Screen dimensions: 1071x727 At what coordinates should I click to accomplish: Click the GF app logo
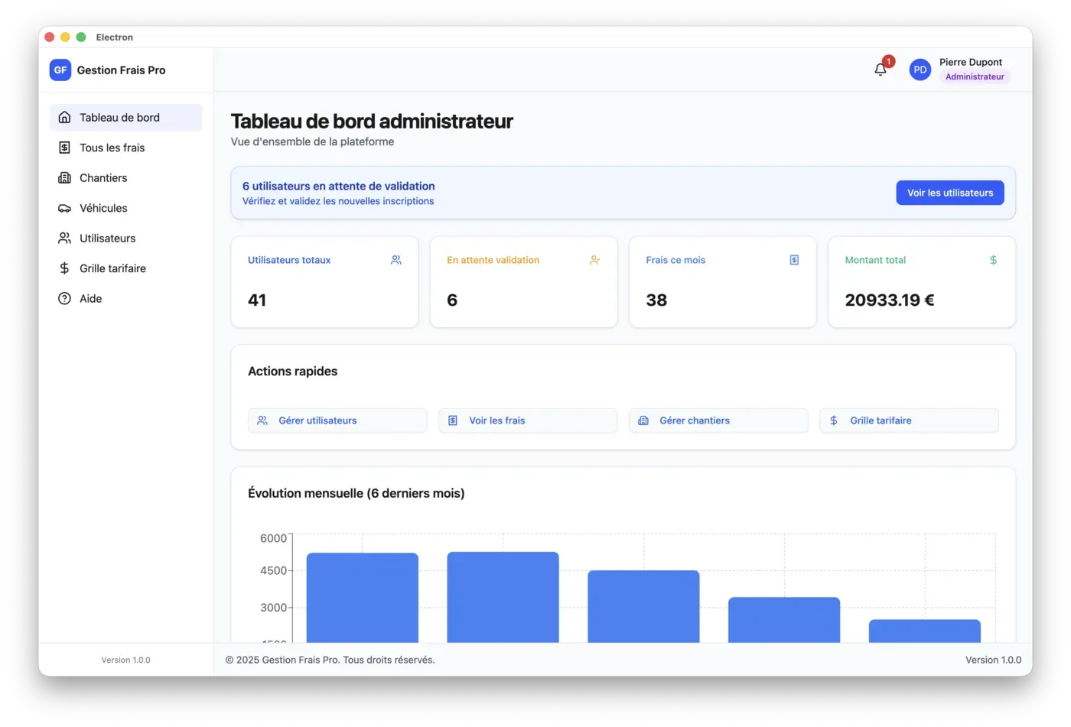60,70
